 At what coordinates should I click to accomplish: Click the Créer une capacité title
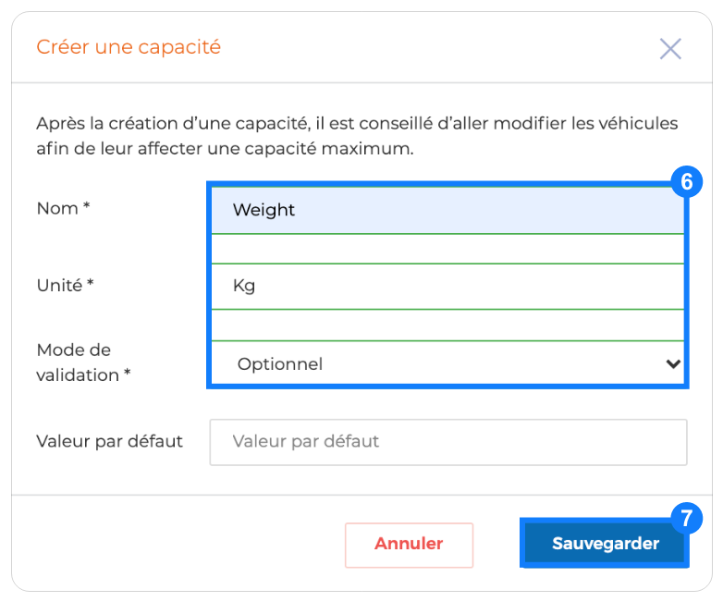point(129,47)
